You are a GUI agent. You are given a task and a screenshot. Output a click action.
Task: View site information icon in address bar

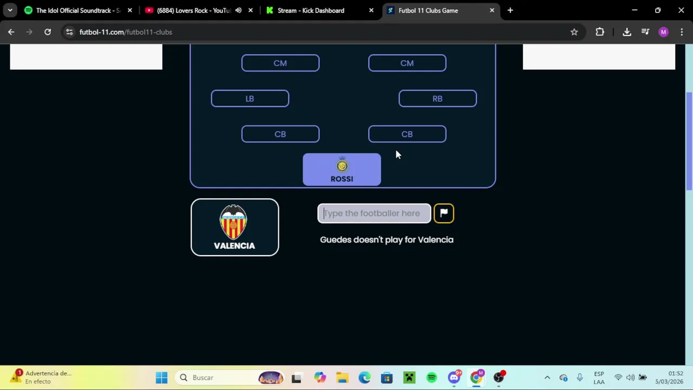coord(69,32)
